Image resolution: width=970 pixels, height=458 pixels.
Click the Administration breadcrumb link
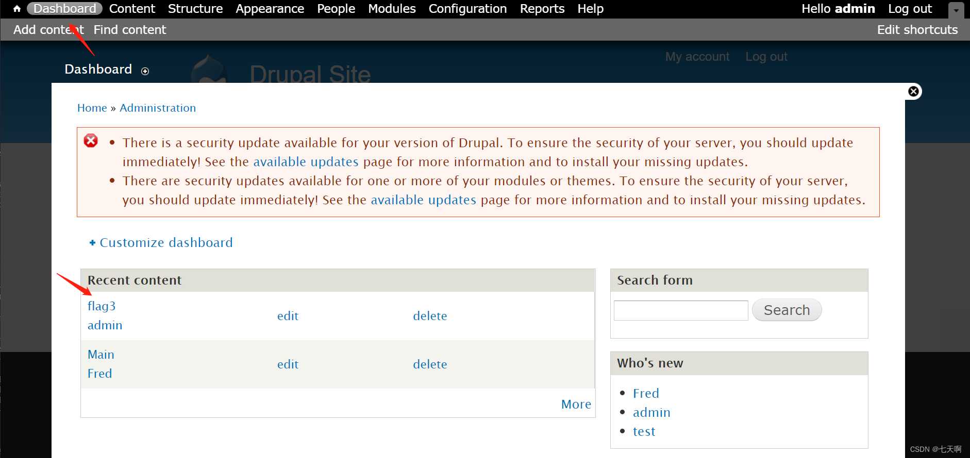click(x=158, y=108)
